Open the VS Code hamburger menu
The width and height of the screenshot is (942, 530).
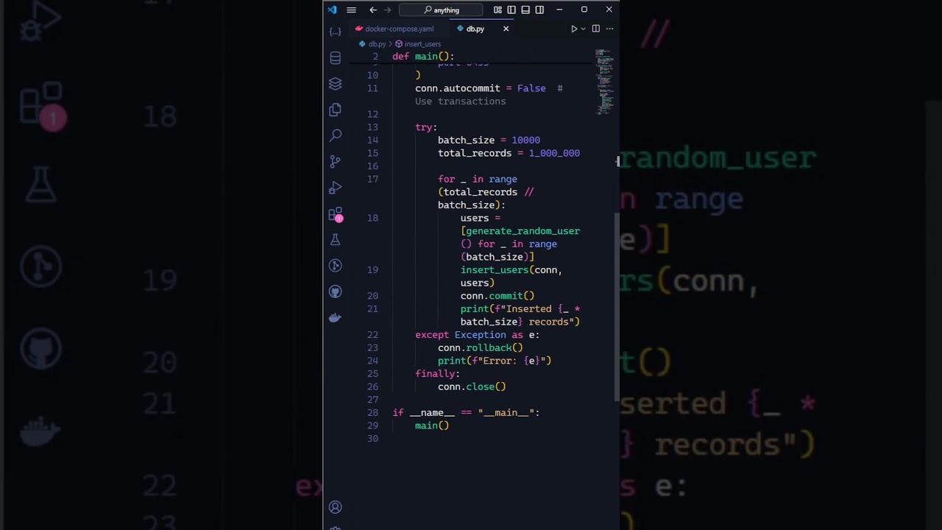[x=351, y=10]
